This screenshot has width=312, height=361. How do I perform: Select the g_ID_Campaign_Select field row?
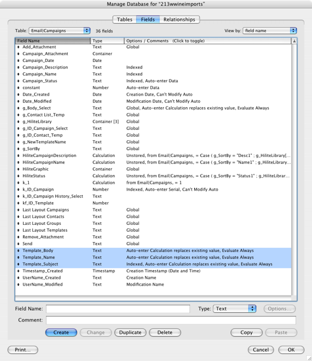(x=153, y=129)
